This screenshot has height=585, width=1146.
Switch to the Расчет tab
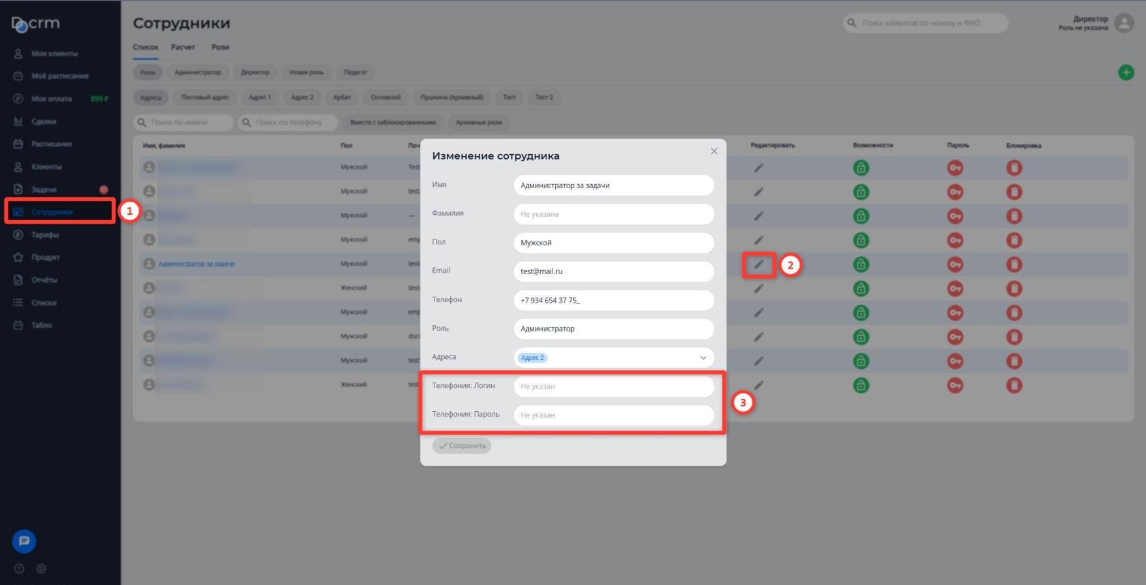[x=183, y=47]
